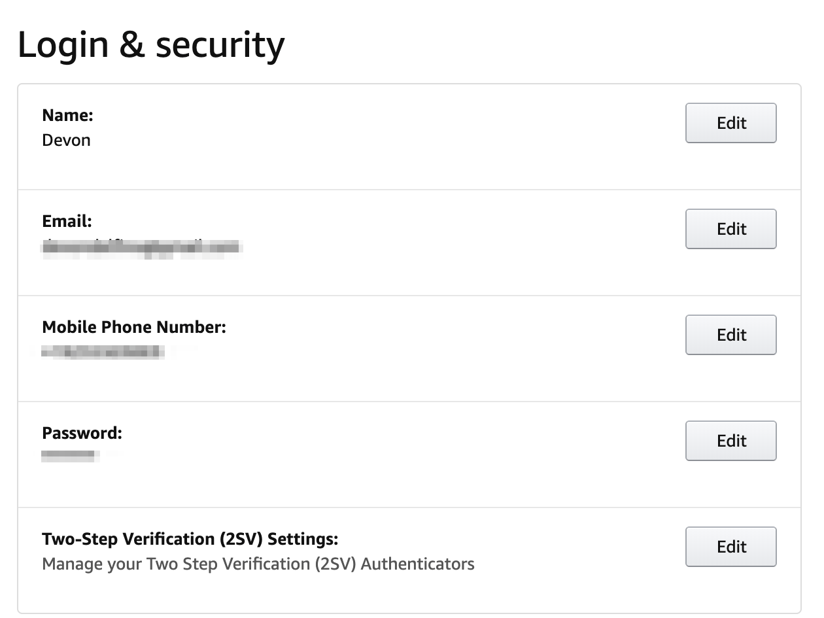Click the word 'Authenticators' in the description
The image size is (824, 618).
pyautogui.click(x=418, y=564)
